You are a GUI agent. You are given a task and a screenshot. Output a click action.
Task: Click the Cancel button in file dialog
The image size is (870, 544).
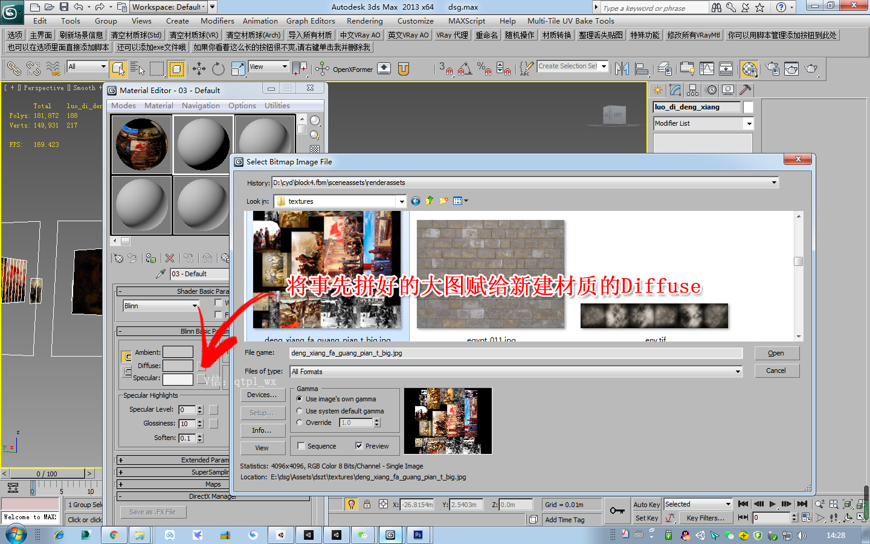click(776, 371)
